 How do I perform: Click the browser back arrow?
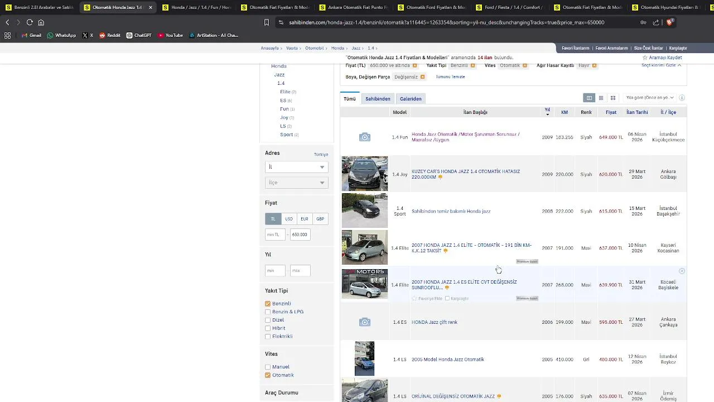tap(7, 22)
